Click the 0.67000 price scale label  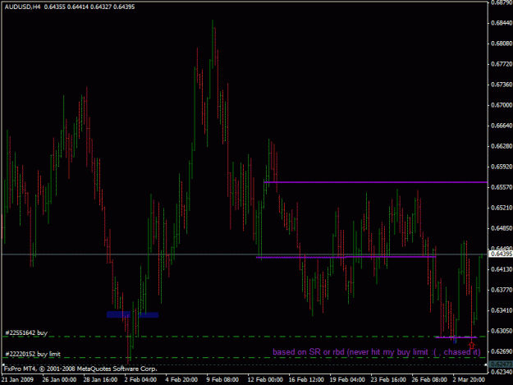[502, 105]
